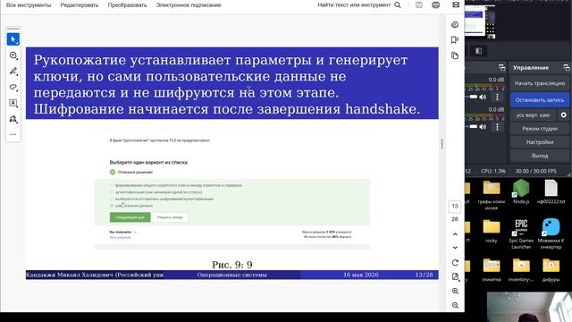Screen dimensions: 572x322
Task: Open the signature stamp tool
Action: coord(13,119)
